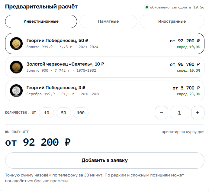This screenshot has height=191, width=209.
Task: Set quantity preset to 100
Action: tap(81, 113)
